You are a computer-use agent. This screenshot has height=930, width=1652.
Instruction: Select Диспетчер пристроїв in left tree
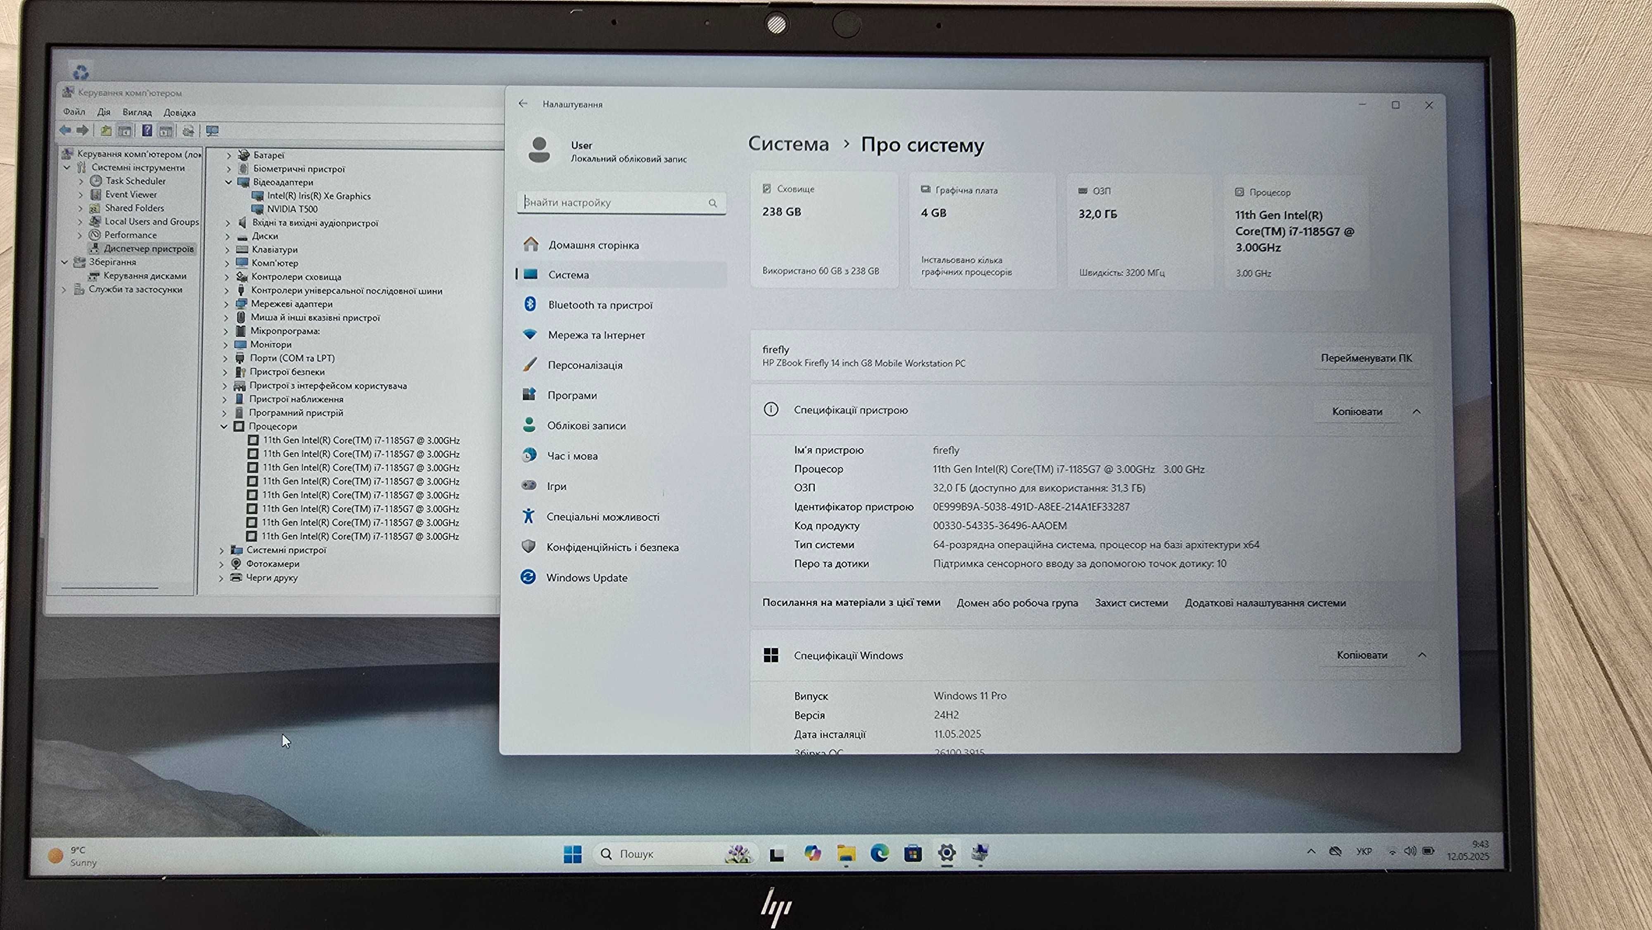click(x=148, y=249)
